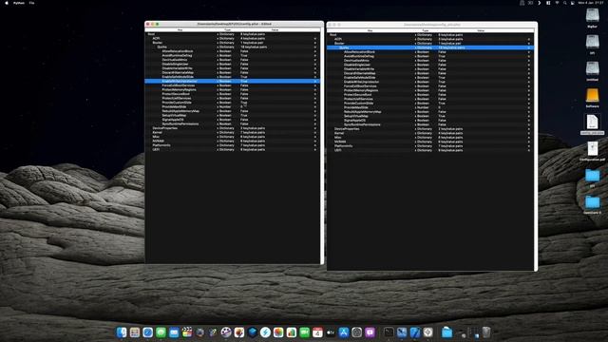Launch Safari from the Dock
This screenshot has height=342, width=608.
tap(148, 332)
